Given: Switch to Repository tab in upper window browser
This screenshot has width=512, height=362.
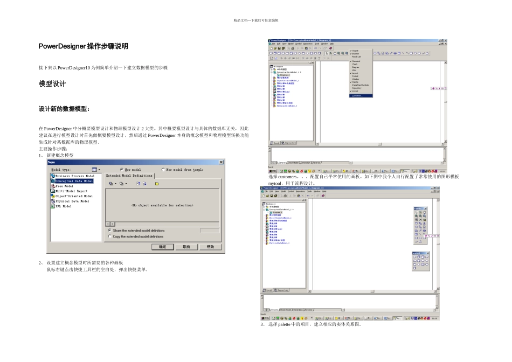Looking at the screenshot, I should tap(289, 143).
